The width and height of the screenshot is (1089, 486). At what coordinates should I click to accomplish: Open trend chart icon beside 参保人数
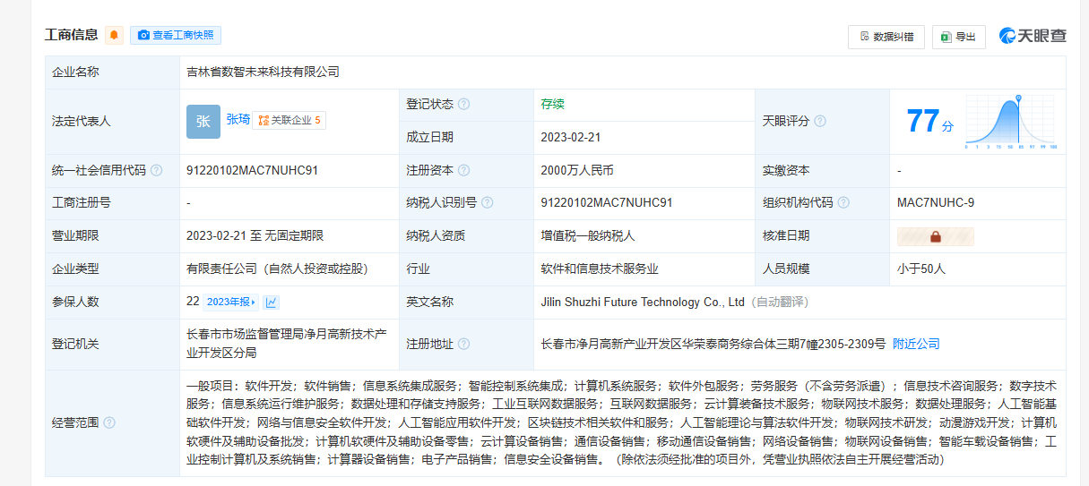pyautogui.click(x=272, y=302)
